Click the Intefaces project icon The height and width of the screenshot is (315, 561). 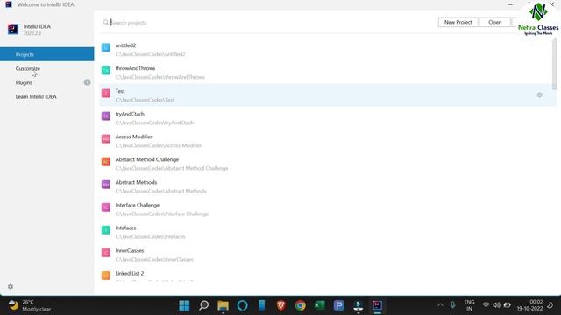click(106, 230)
